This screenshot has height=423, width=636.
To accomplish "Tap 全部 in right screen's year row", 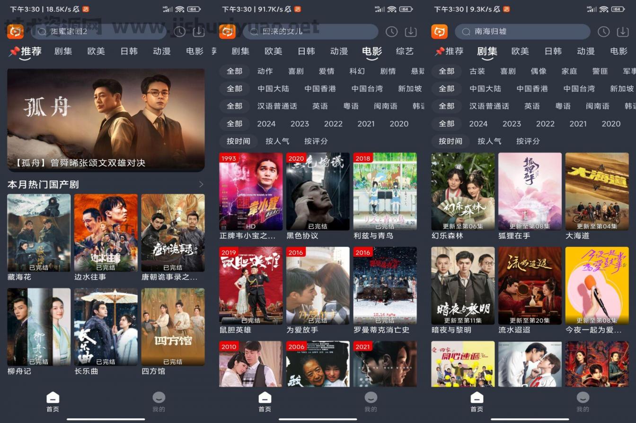I will 446,123.
